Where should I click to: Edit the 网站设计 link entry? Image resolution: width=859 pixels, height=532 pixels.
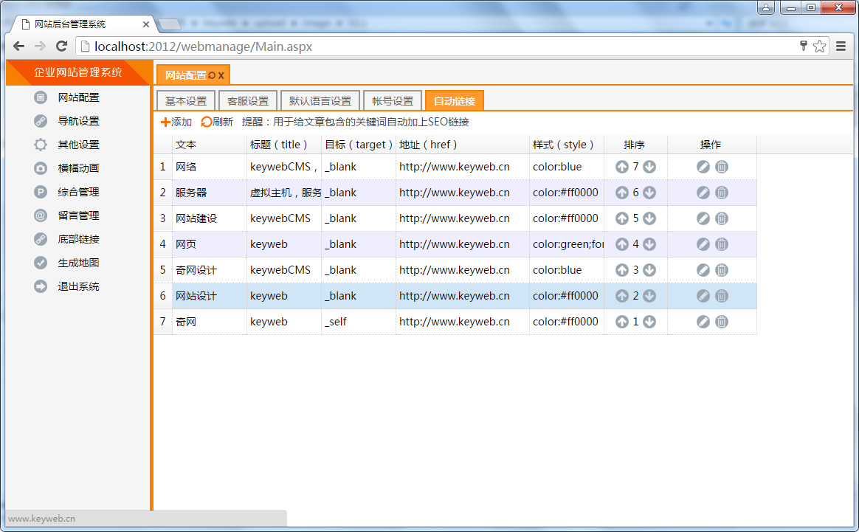[703, 296]
